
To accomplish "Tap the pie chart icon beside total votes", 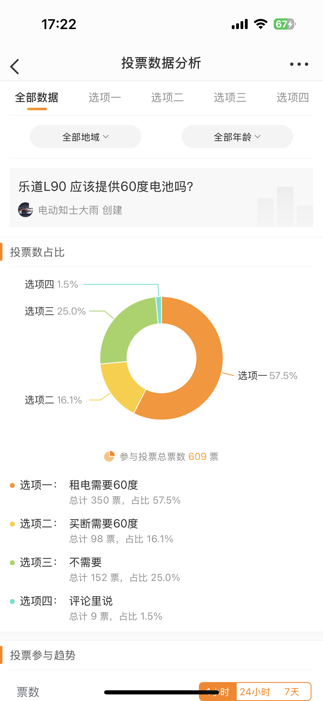I will click(x=109, y=456).
